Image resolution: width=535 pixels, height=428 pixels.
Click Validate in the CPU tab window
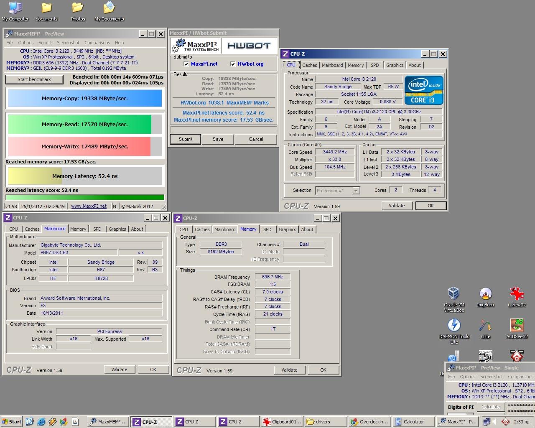(397, 206)
